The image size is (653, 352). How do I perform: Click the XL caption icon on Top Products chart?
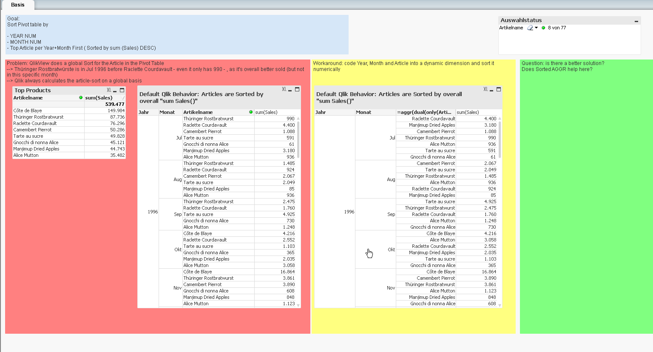click(x=109, y=90)
